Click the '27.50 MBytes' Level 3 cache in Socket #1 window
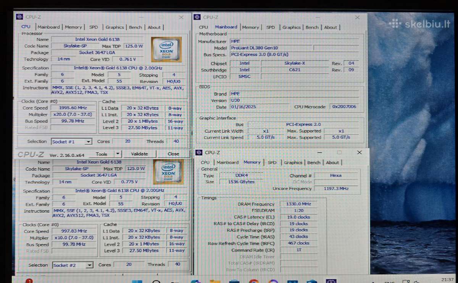458x283 pixels. point(142,128)
